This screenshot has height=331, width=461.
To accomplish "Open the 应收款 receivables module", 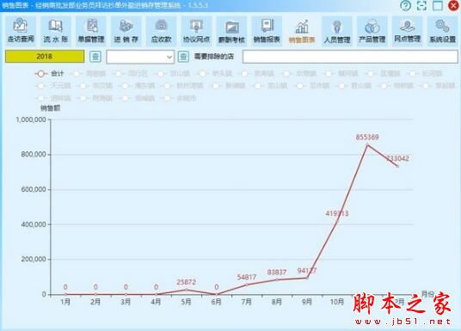I will pos(161,31).
